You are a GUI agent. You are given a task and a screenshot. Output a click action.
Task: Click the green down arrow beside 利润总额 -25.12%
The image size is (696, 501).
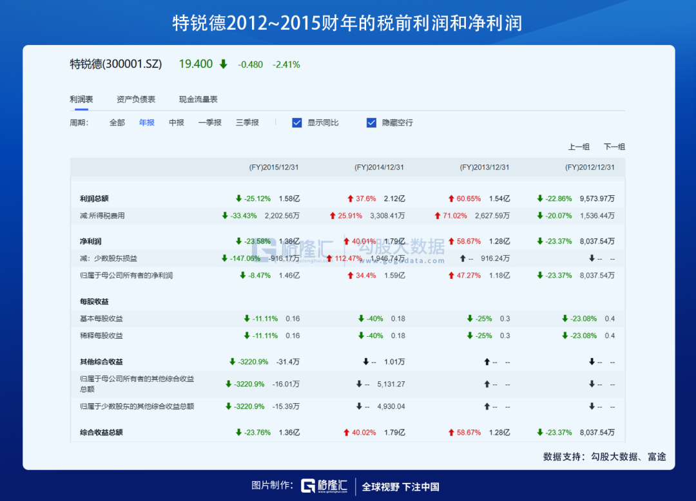237,198
